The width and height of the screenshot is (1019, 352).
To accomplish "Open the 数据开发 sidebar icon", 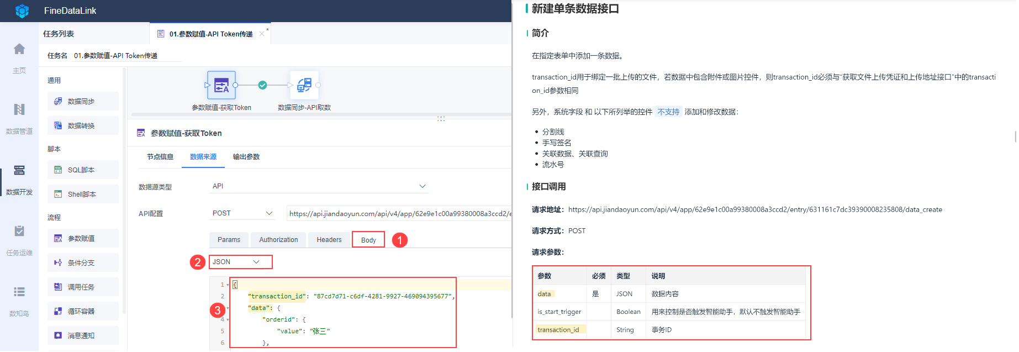I will (x=19, y=170).
